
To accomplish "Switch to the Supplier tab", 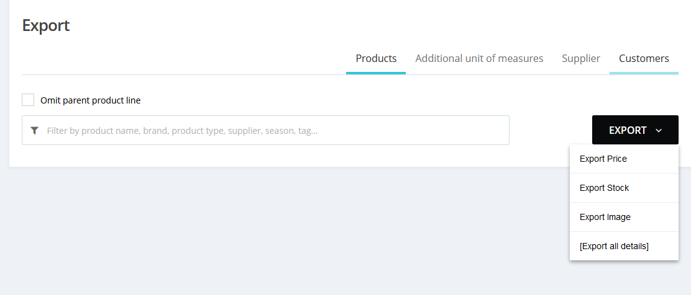I will coord(581,58).
